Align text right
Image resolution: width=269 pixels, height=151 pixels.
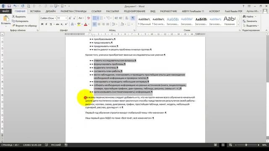(103, 24)
